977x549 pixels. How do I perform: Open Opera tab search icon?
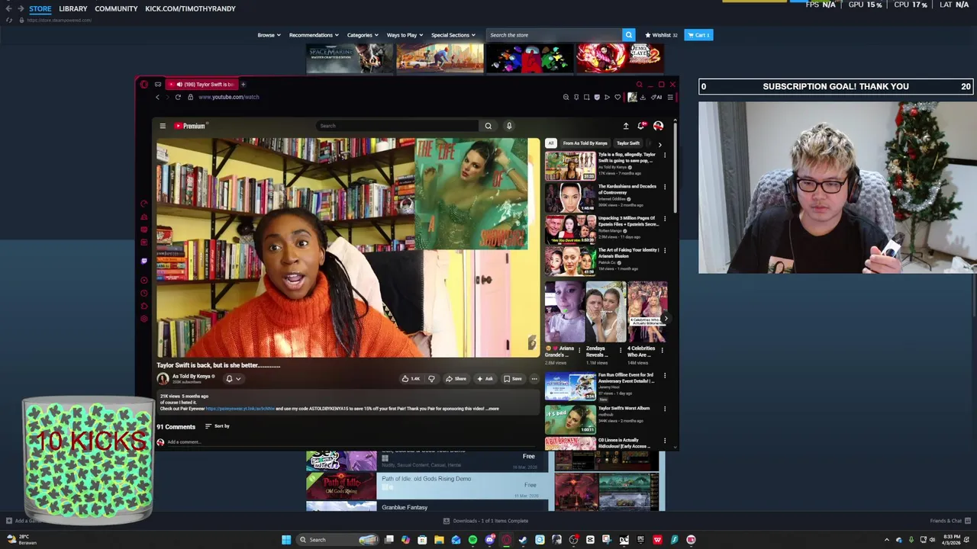640,84
